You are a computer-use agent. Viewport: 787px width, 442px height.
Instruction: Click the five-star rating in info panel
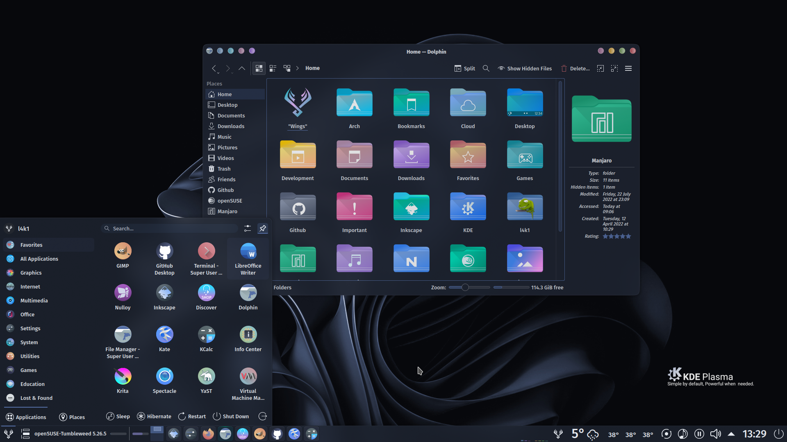click(x=616, y=236)
